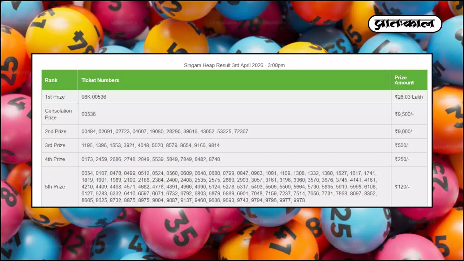Click the Consolation Prize rank cell
The width and height of the screenshot is (464, 261).
pos(58,114)
